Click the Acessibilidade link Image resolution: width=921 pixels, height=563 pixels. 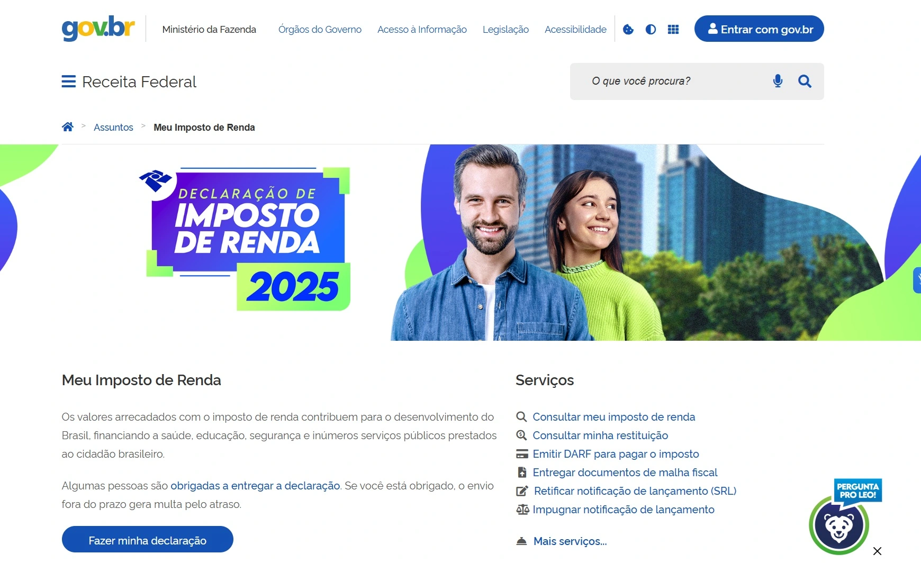click(575, 29)
